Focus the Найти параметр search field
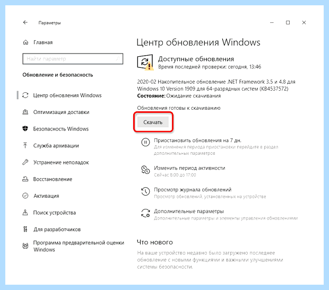This screenshot has height=290, width=329. [x=73, y=59]
